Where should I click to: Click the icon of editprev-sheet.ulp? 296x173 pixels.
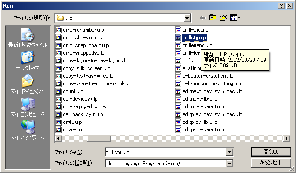(178, 130)
